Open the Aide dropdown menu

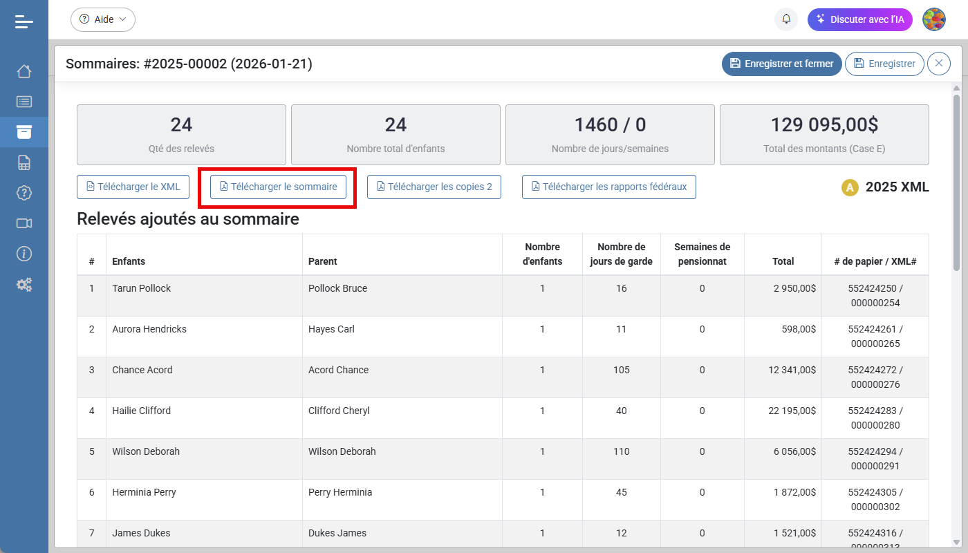tap(102, 19)
